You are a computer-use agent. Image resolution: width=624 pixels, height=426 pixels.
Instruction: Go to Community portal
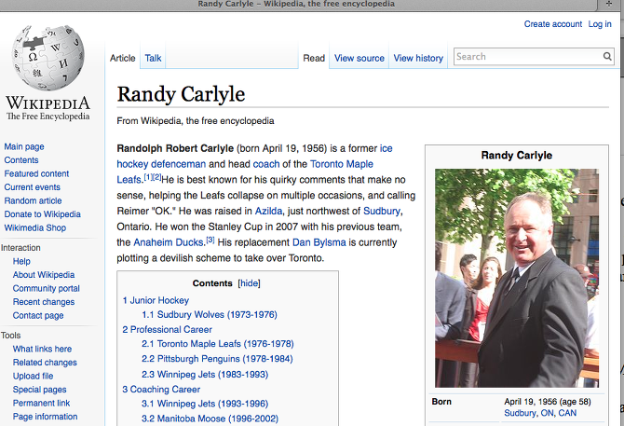pos(47,288)
